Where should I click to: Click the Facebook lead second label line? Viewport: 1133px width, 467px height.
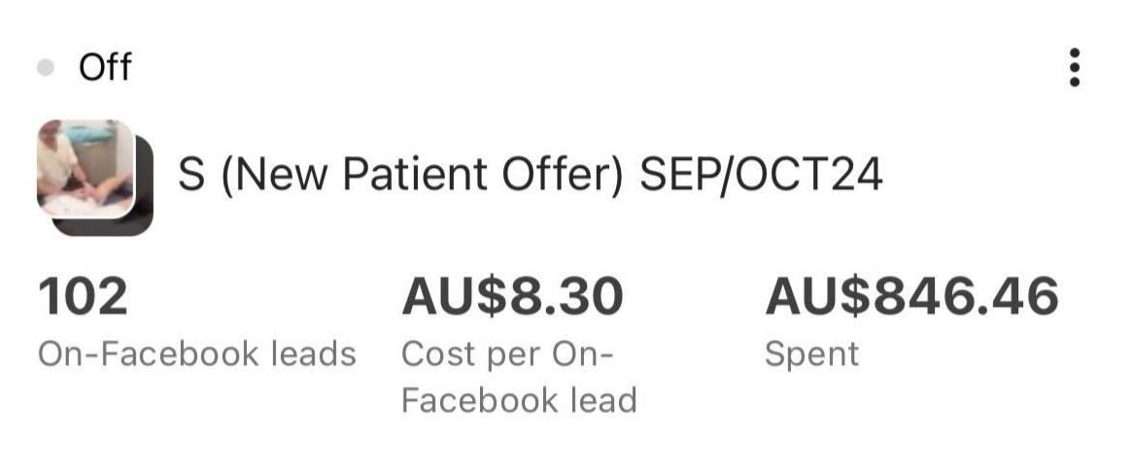click(x=519, y=400)
